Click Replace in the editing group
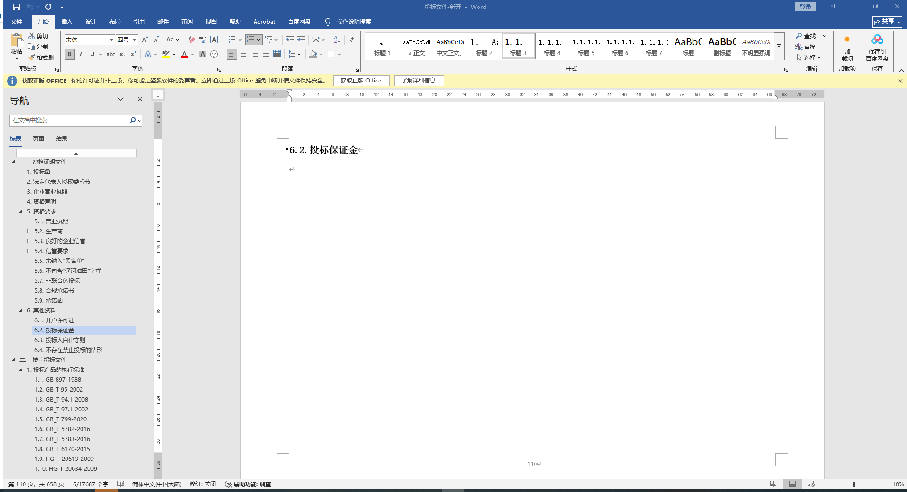907x492 pixels. (806, 47)
